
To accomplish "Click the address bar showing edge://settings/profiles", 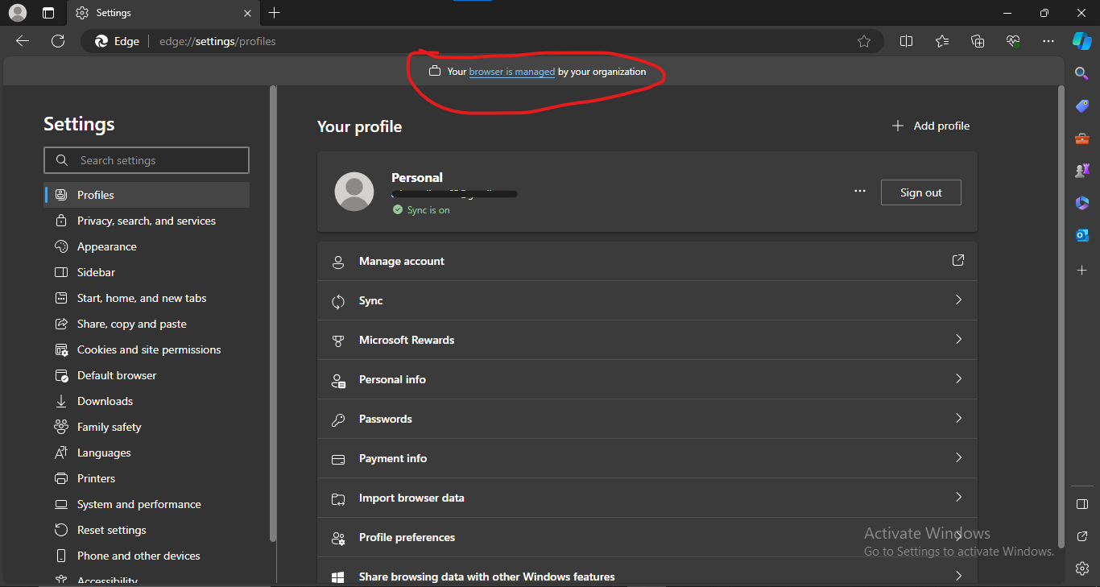I will (482, 41).
